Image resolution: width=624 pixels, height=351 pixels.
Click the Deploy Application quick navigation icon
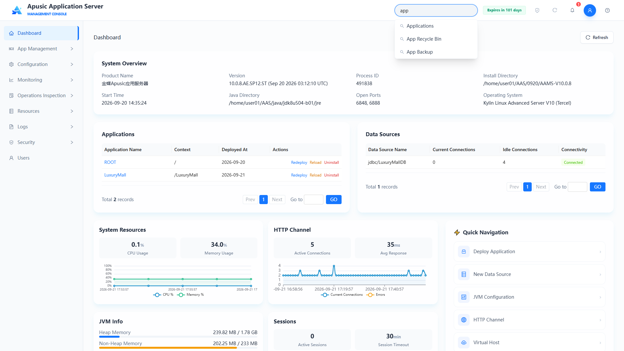(x=464, y=252)
